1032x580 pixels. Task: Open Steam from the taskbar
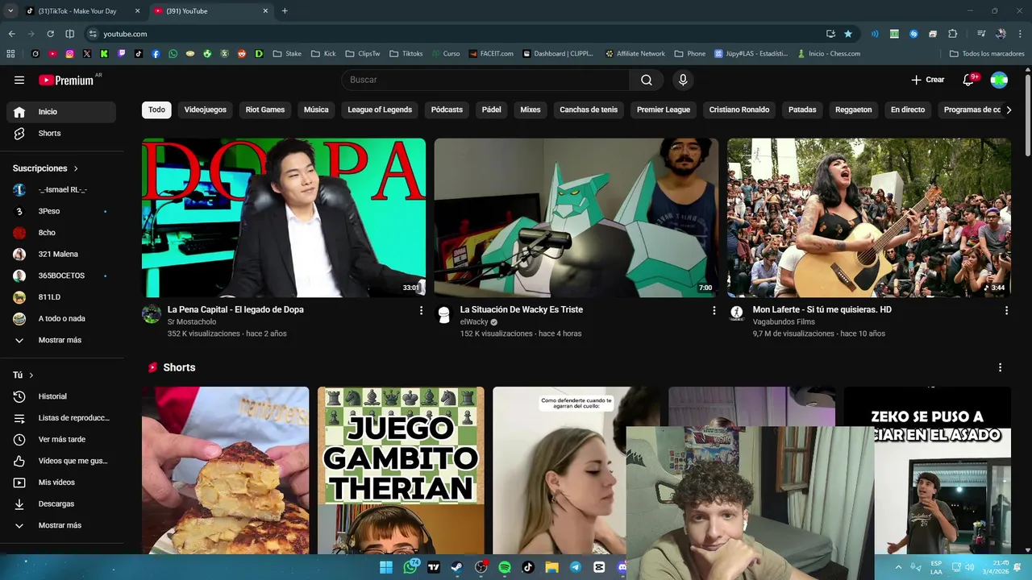click(457, 567)
